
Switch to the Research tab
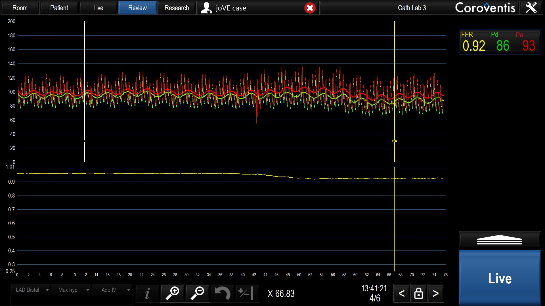click(x=177, y=8)
